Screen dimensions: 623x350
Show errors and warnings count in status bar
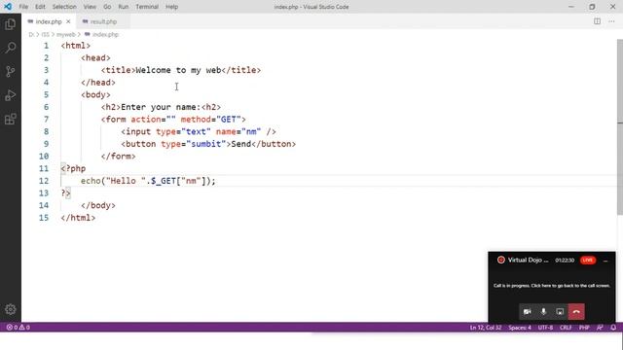click(18, 328)
